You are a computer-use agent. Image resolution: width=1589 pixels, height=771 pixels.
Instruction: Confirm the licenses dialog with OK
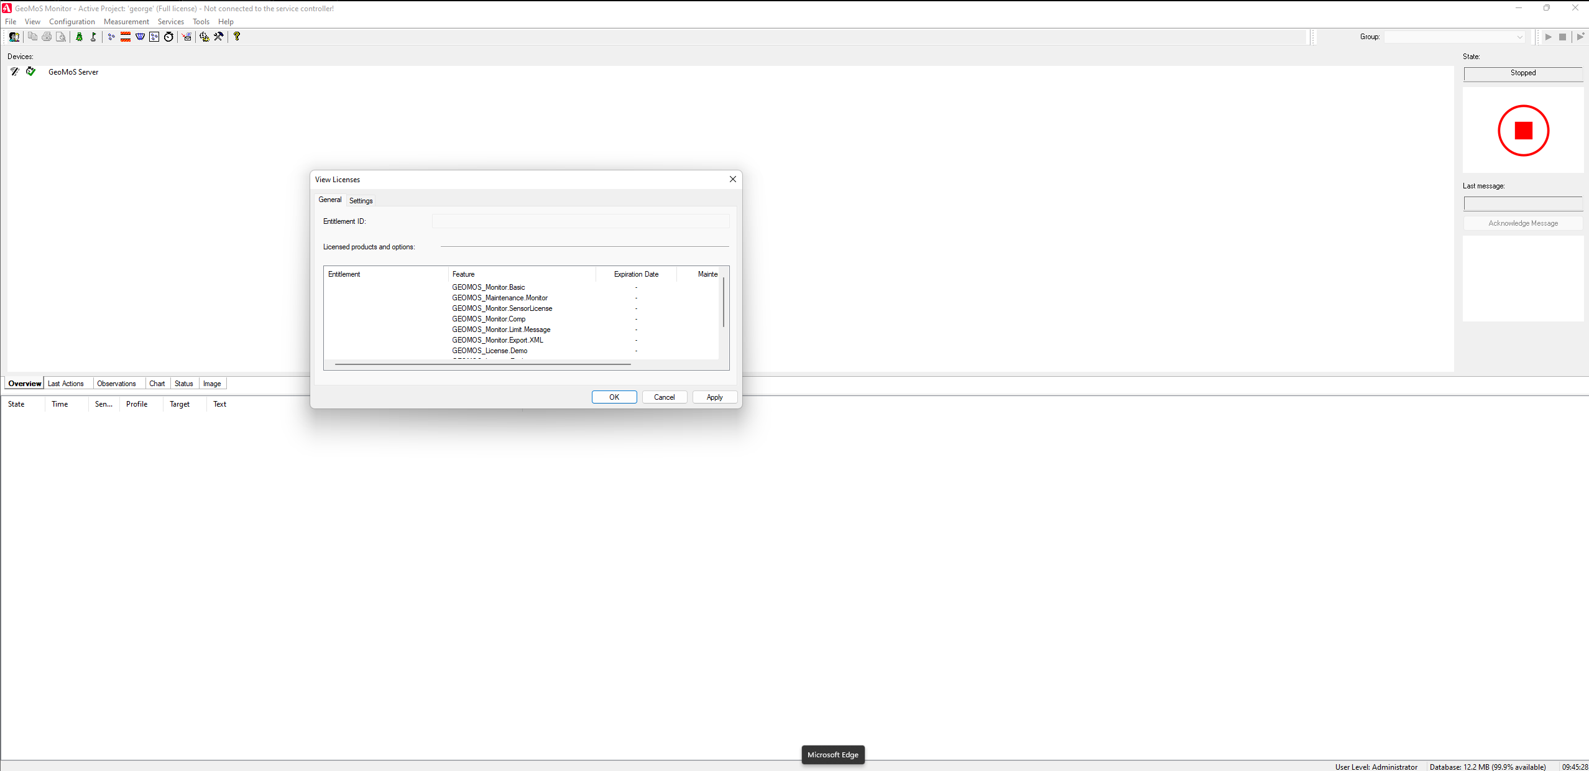tap(614, 397)
